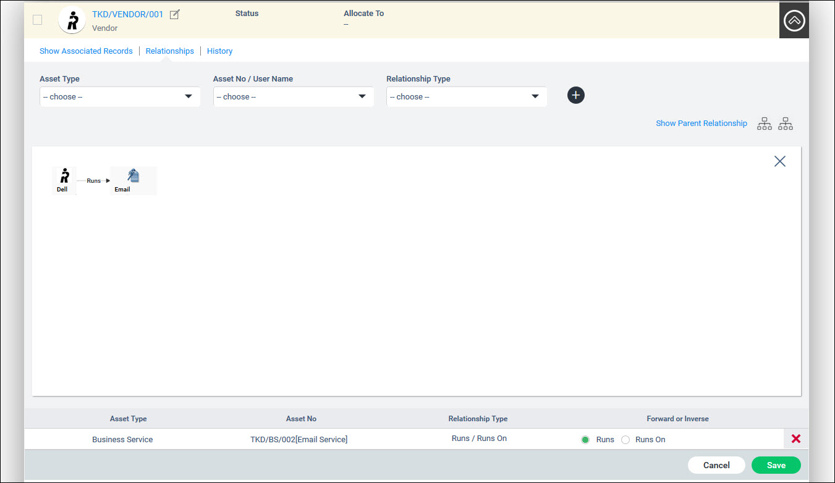
Task: Open the Asset Type dropdown
Action: [119, 96]
